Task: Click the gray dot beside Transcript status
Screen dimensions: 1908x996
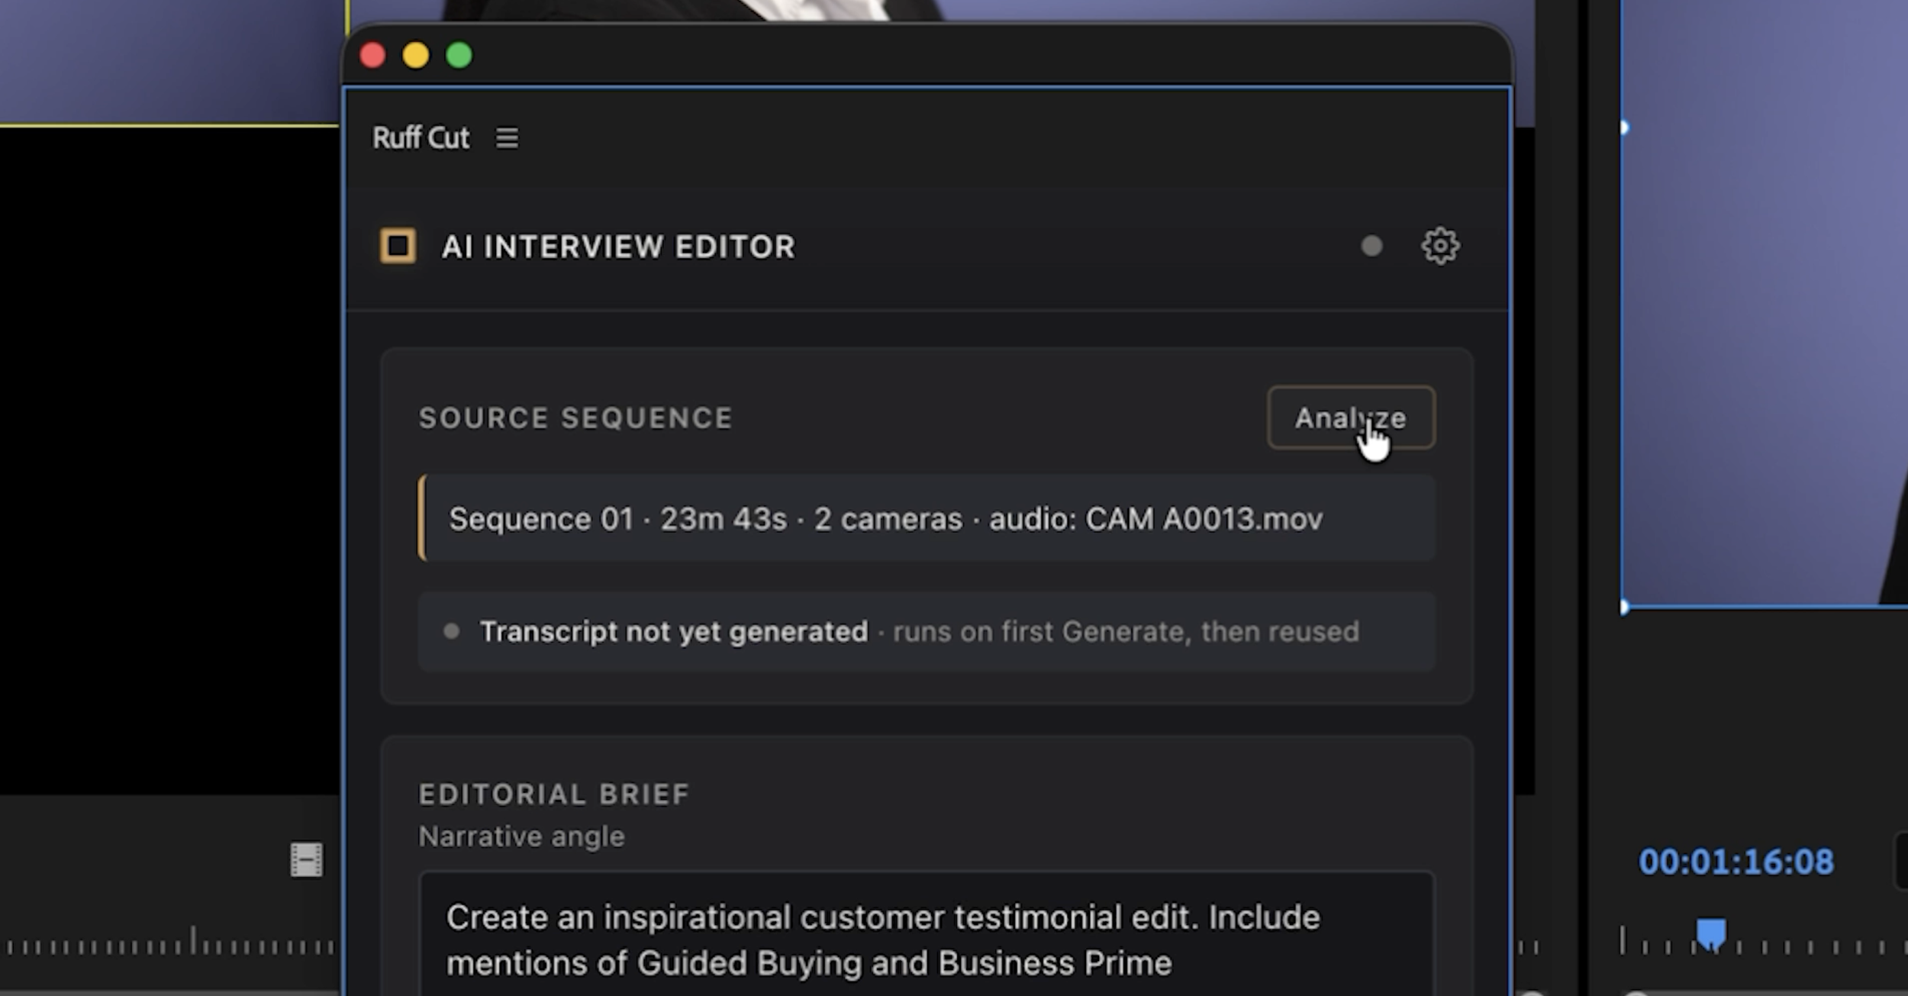Action: pyautogui.click(x=451, y=631)
